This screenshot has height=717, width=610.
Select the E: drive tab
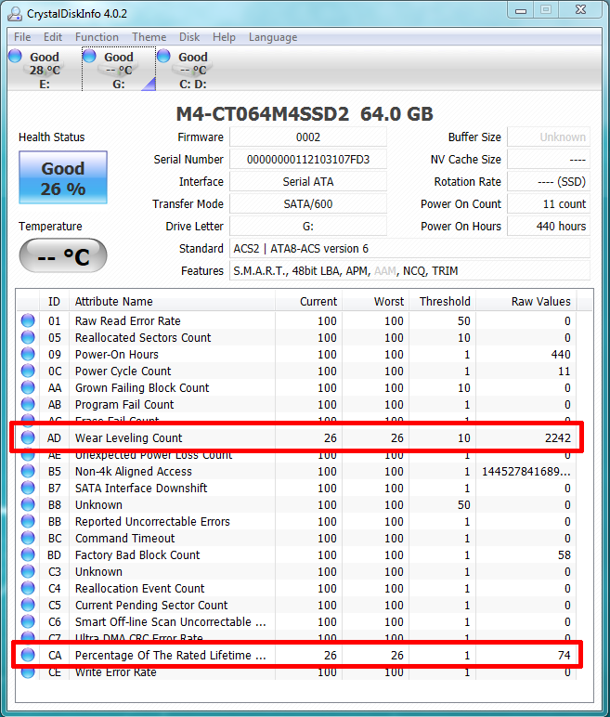(x=45, y=70)
